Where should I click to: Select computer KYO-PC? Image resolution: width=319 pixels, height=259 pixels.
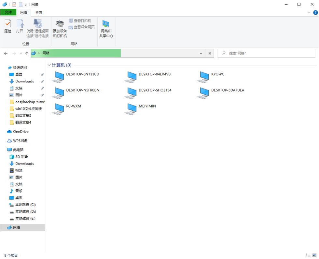click(211, 77)
